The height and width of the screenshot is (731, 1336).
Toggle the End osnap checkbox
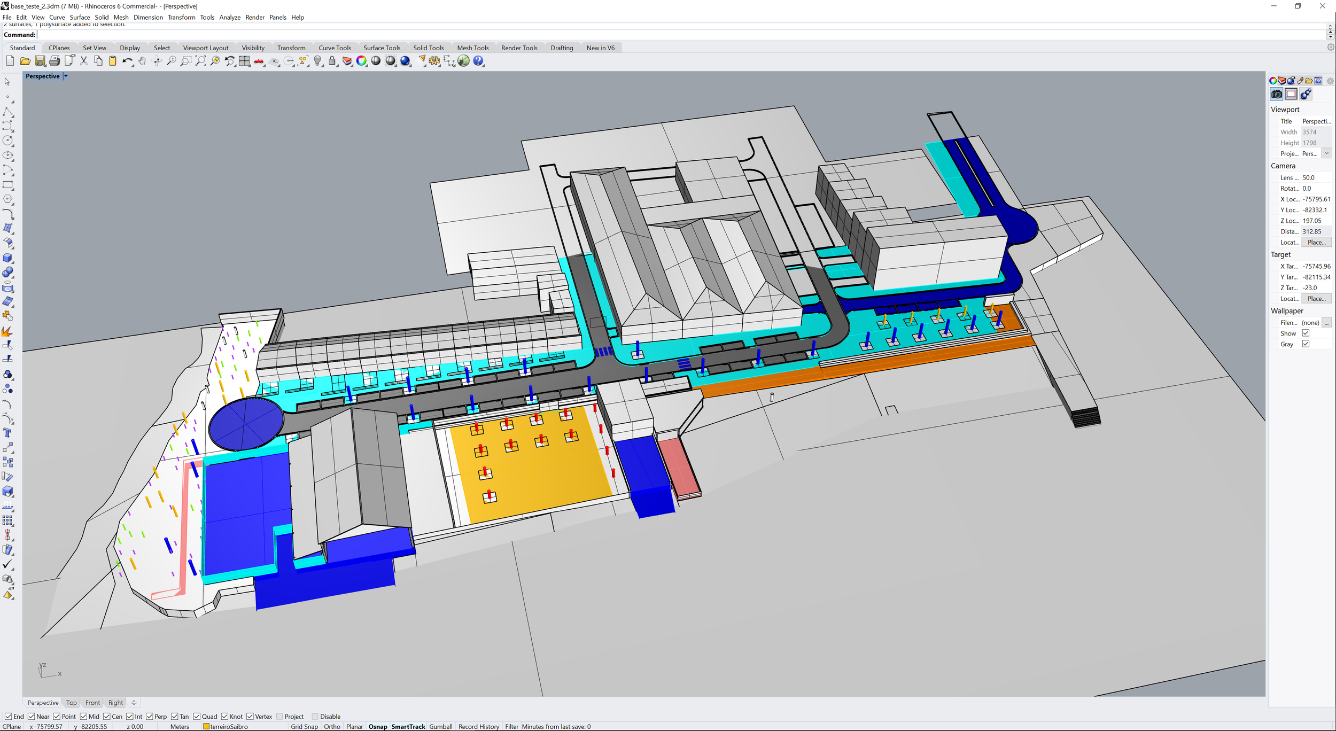click(8, 717)
